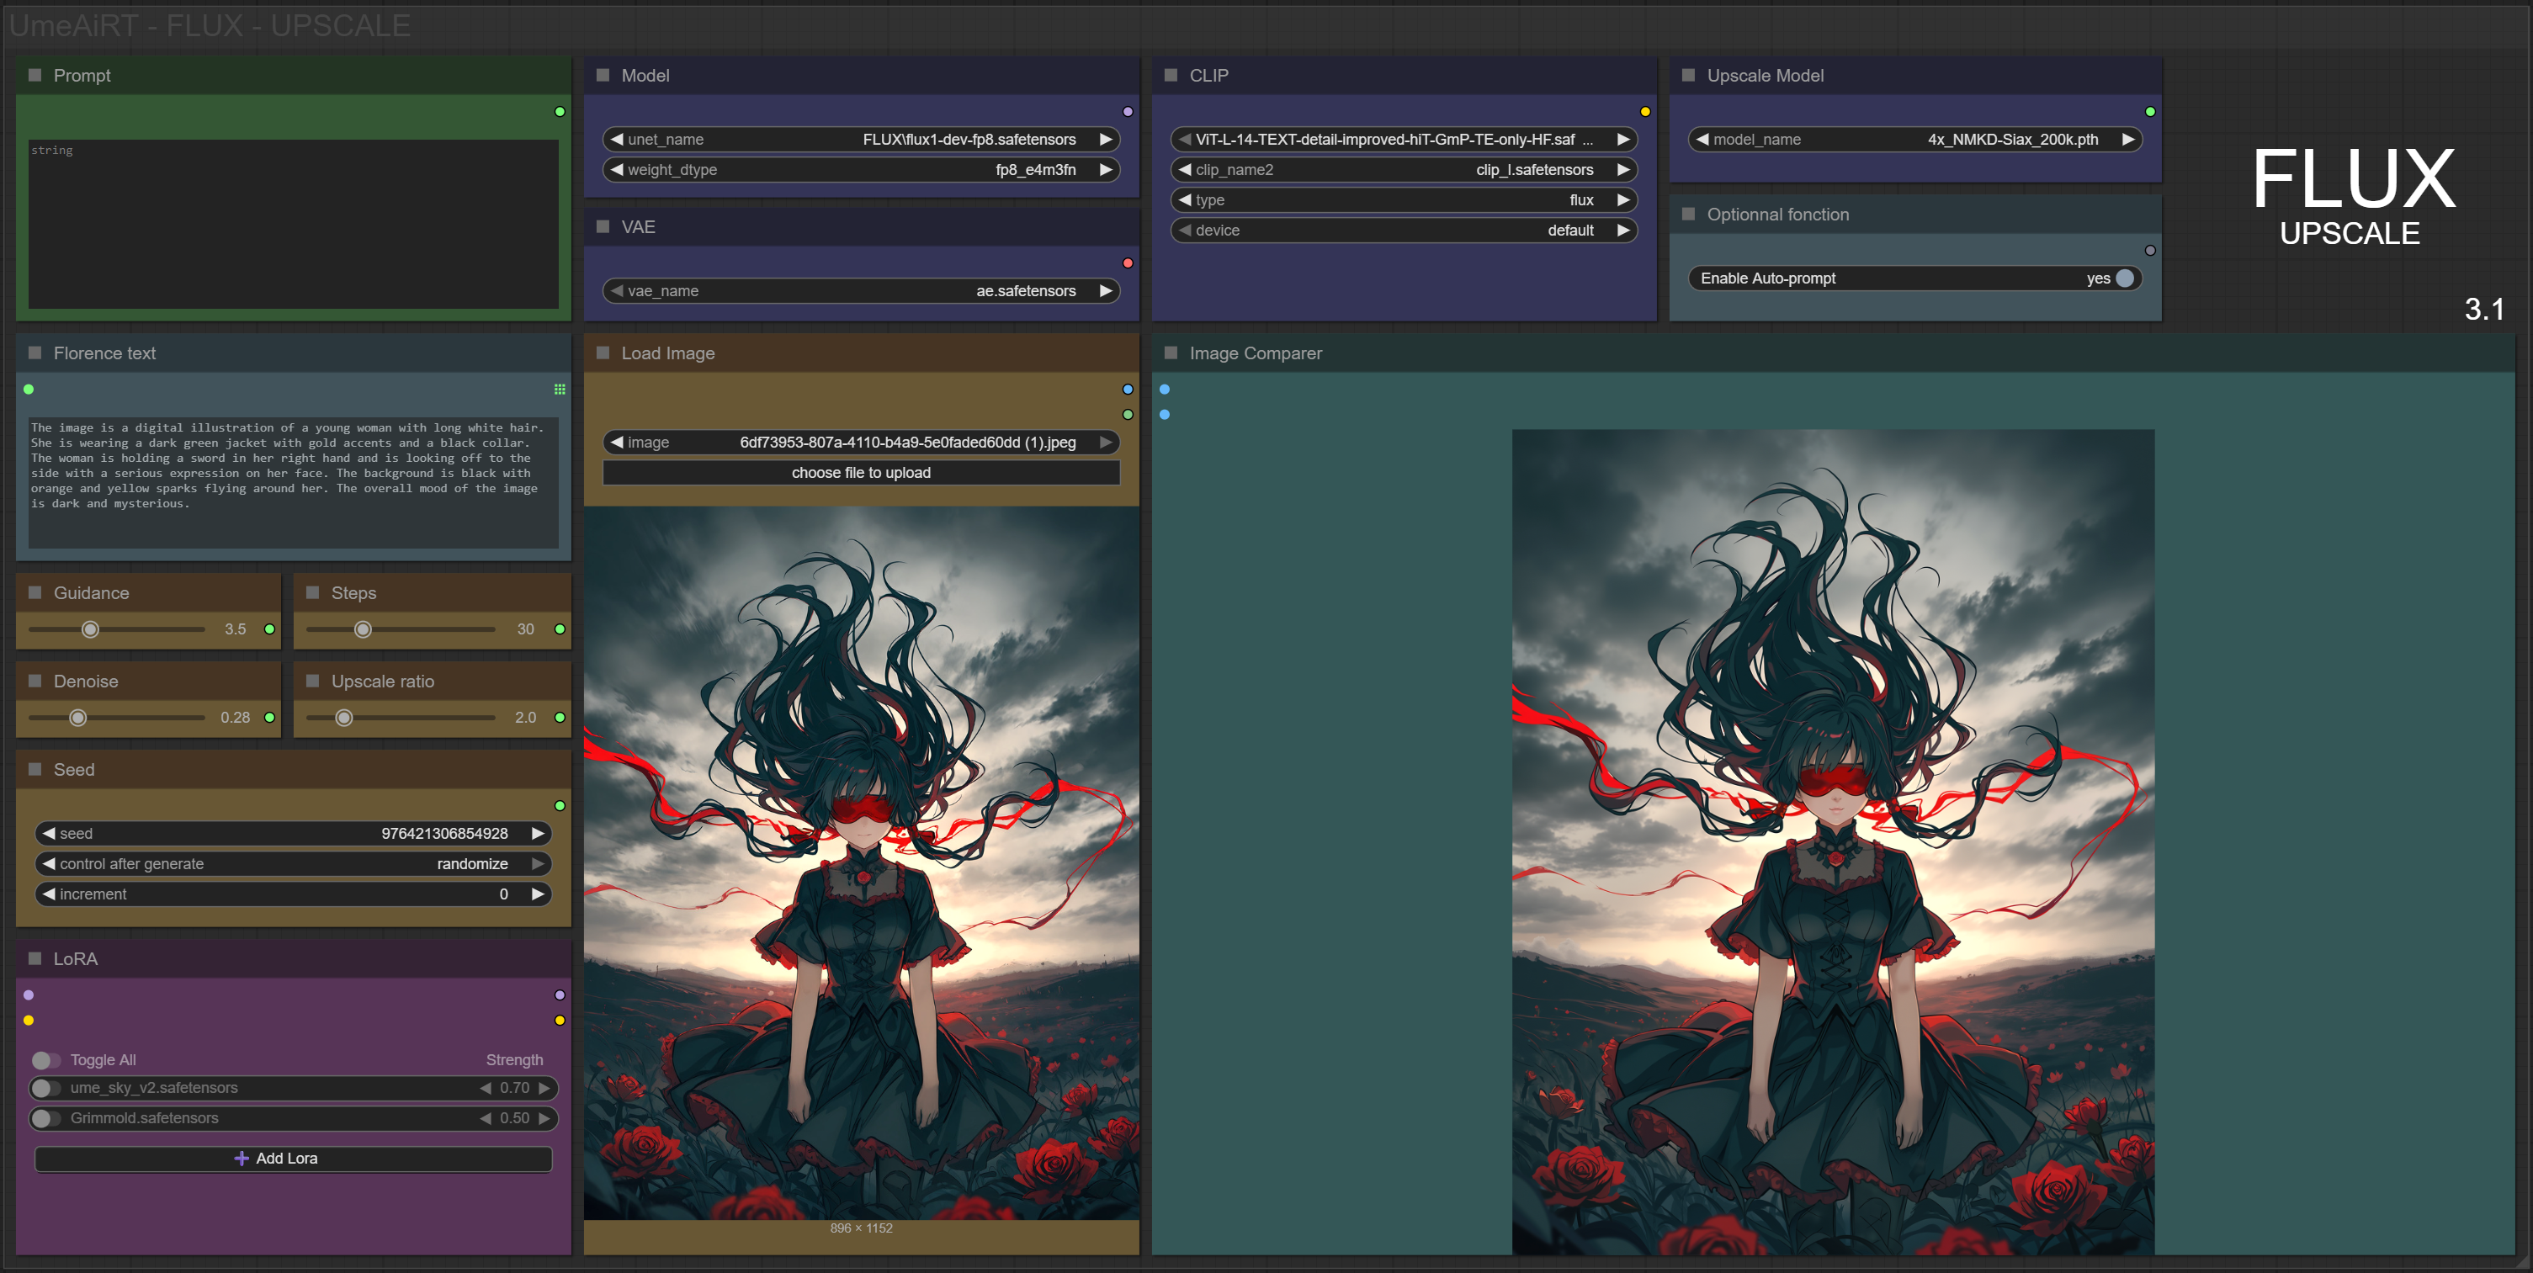2533x1273 pixels.
Task: Click the Image Comparer node collapse square
Action: tap(1170, 353)
